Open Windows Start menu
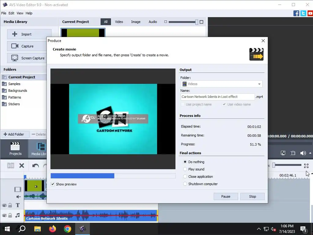The height and width of the screenshot is (235, 313). (x=7, y=229)
